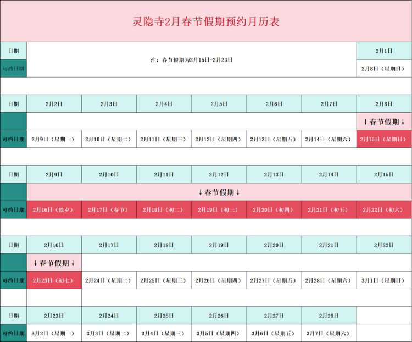
Task: Select the 3月1日（星期日） cell
Action: coord(383,280)
